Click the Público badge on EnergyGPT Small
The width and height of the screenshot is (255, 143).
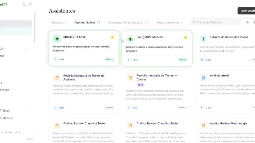tap(109, 59)
